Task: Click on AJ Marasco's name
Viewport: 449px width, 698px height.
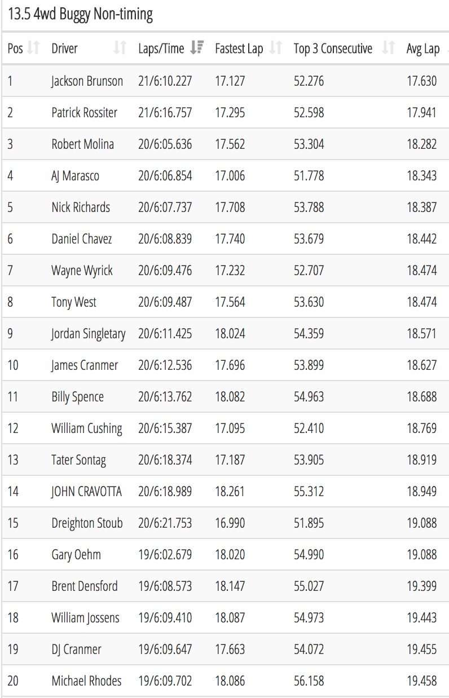Action: click(75, 176)
